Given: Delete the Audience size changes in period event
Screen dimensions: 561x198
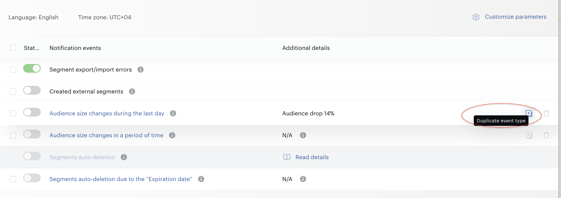Looking at the screenshot, I should (x=546, y=135).
